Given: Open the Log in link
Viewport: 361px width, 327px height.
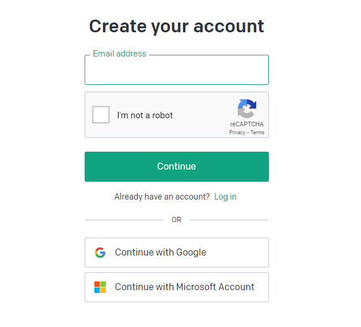Looking at the screenshot, I should click(225, 197).
